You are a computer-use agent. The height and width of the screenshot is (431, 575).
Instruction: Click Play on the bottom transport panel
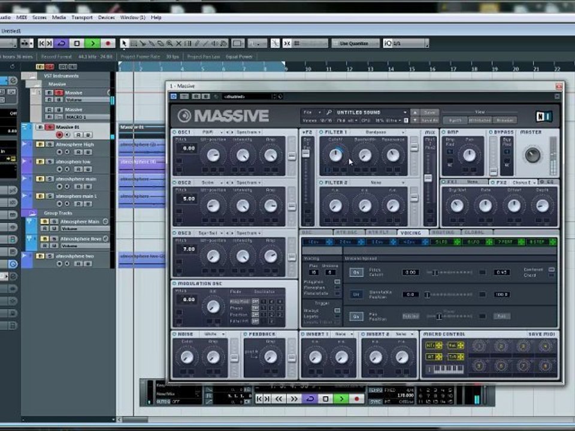(x=341, y=399)
